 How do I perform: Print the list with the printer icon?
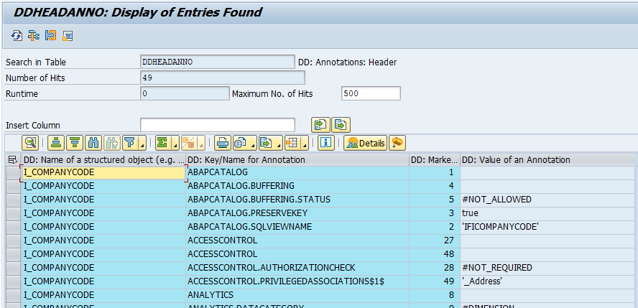[223, 143]
